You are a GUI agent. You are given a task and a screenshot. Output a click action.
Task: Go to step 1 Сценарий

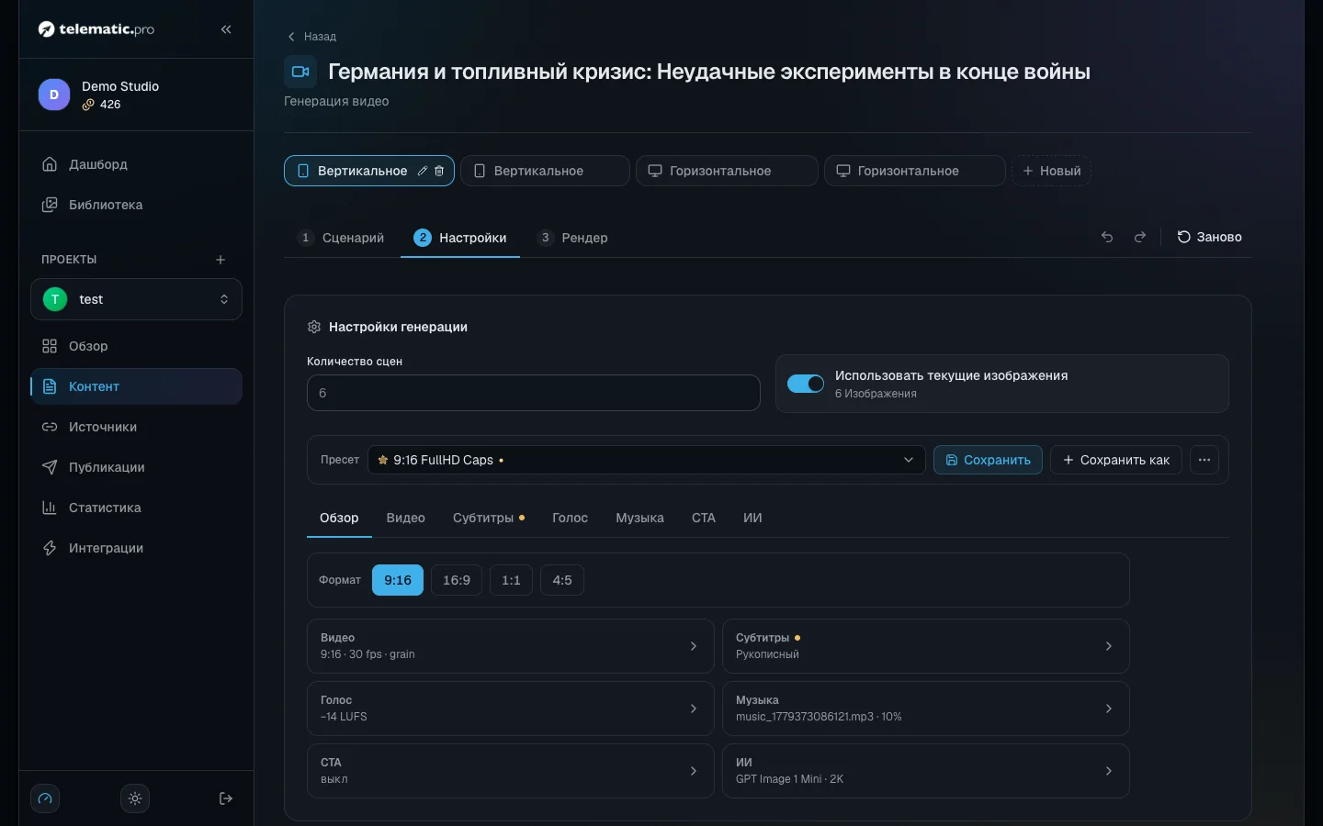coord(341,238)
